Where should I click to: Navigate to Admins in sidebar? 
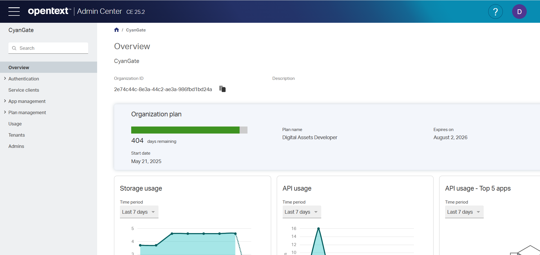(x=16, y=146)
